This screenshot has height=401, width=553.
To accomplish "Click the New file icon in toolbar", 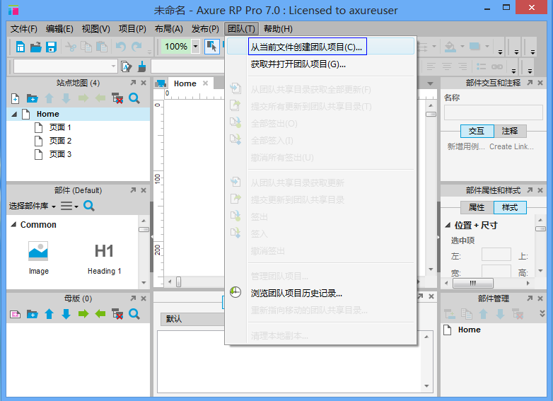I will pyautogui.click(x=21, y=47).
